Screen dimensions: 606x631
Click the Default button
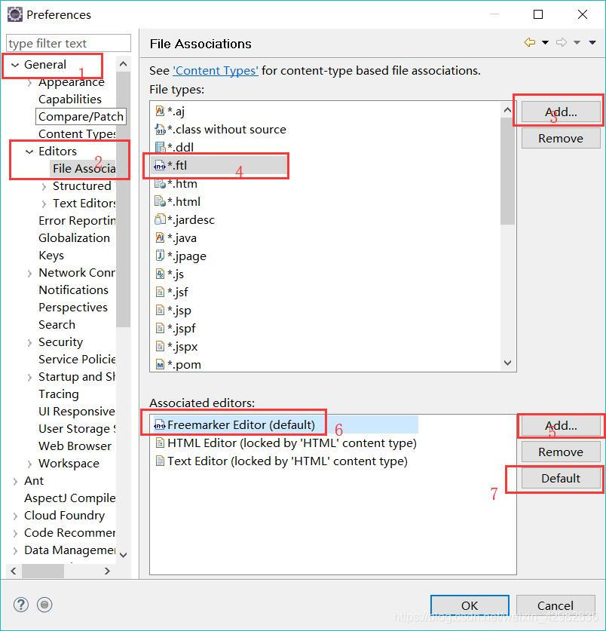pyautogui.click(x=561, y=478)
